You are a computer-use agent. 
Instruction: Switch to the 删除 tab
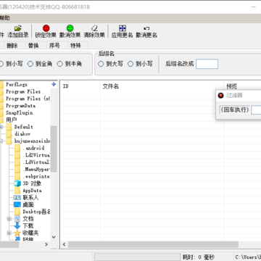point(12,46)
